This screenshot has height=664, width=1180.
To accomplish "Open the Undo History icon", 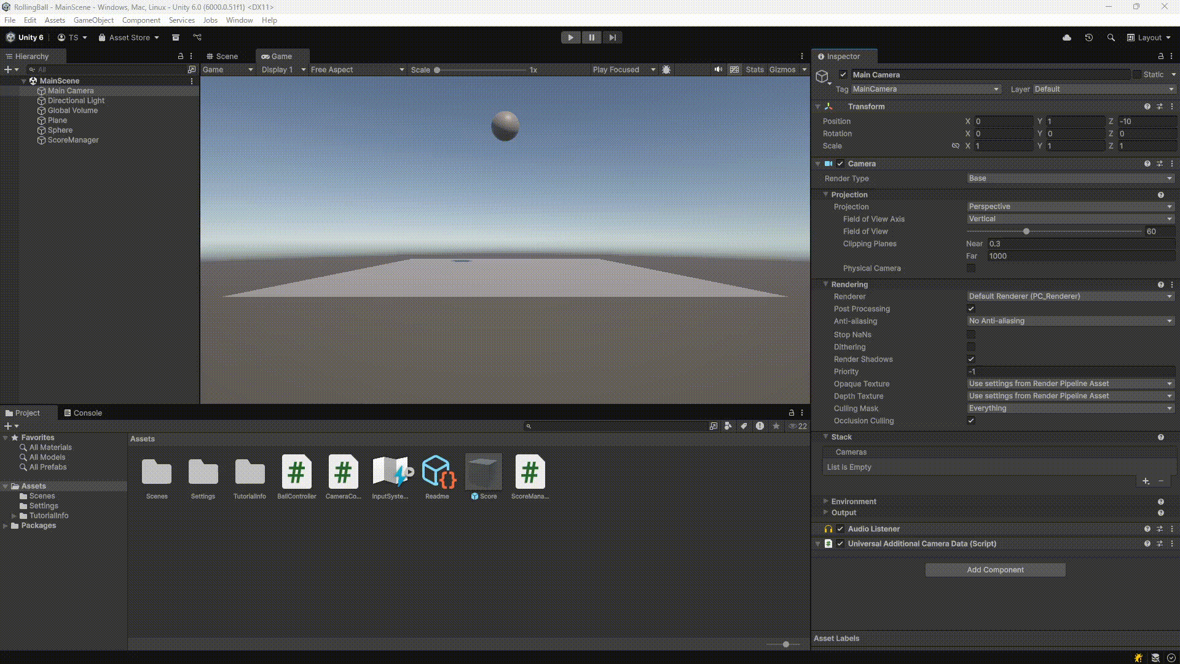I will 1089,38.
